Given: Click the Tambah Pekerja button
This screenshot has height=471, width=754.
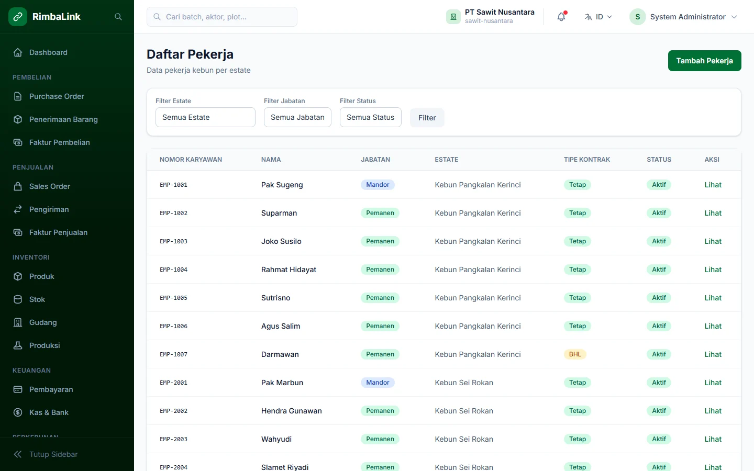Looking at the screenshot, I should (x=704, y=61).
